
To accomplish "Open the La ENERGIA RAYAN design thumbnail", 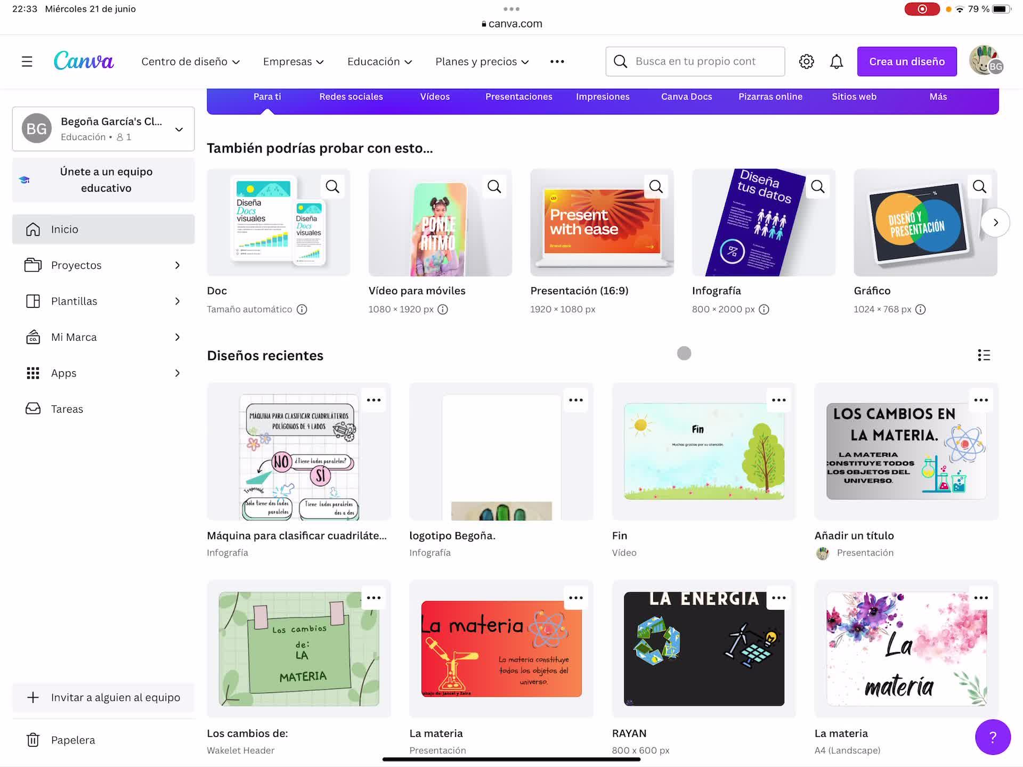I will [703, 649].
